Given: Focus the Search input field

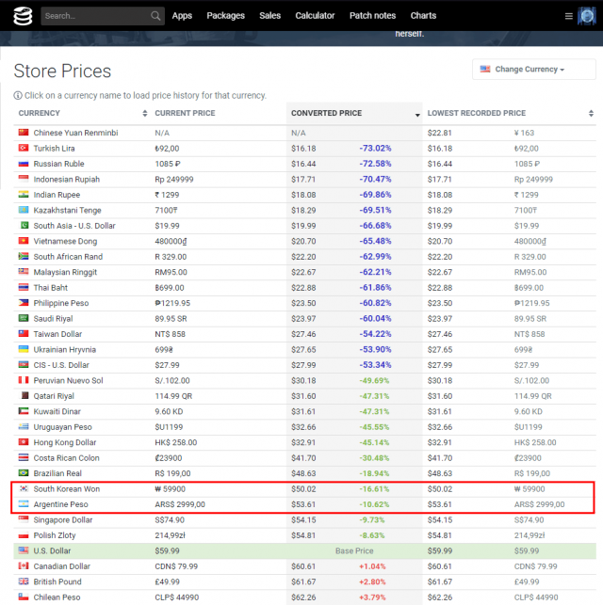Looking at the screenshot, I should coord(103,16).
